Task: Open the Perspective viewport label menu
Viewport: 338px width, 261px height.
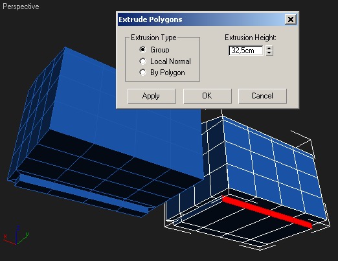Action: 21,6
